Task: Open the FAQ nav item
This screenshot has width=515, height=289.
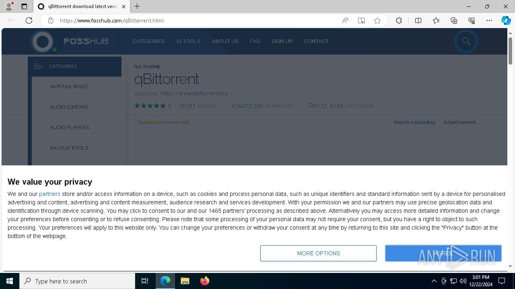Action: [x=255, y=41]
